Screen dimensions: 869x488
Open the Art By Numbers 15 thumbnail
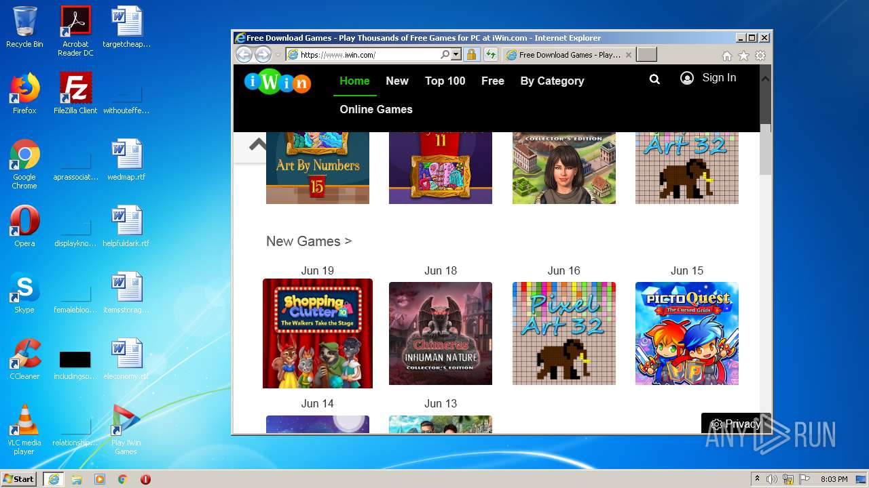[x=318, y=168]
